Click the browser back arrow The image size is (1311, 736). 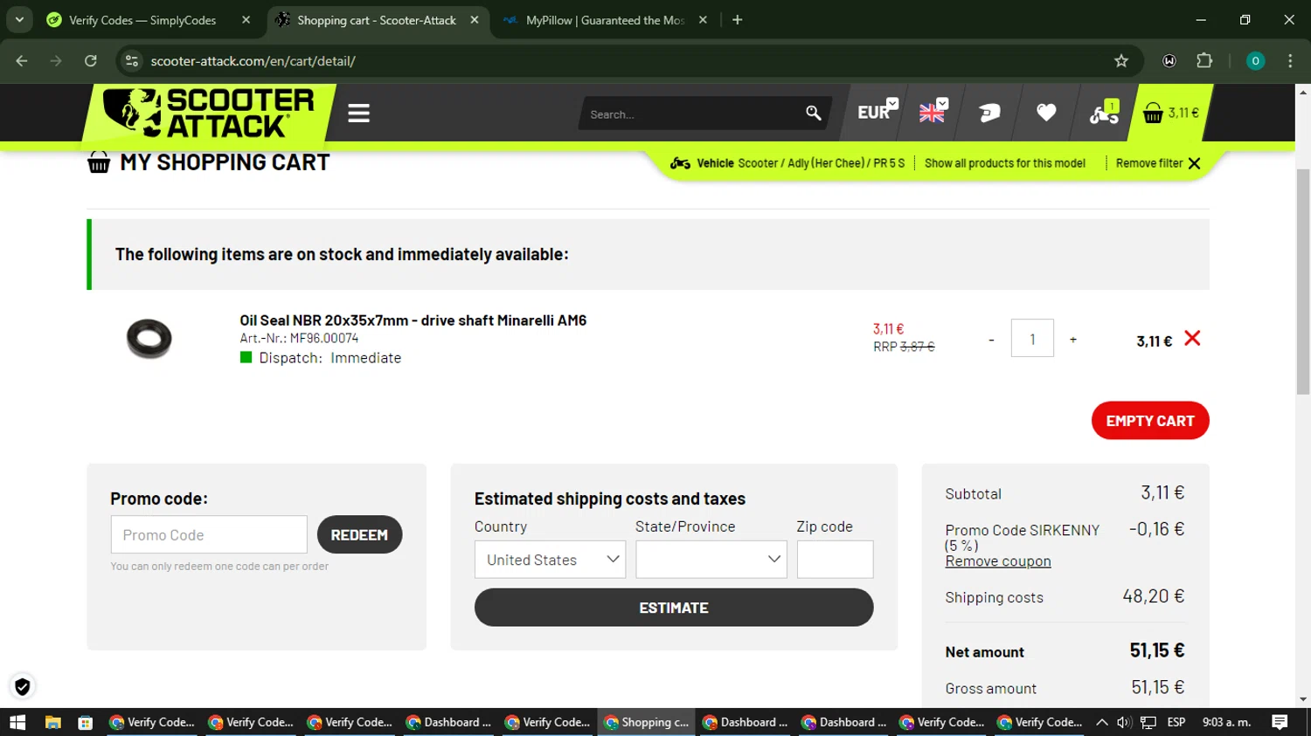[x=22, y=61]
